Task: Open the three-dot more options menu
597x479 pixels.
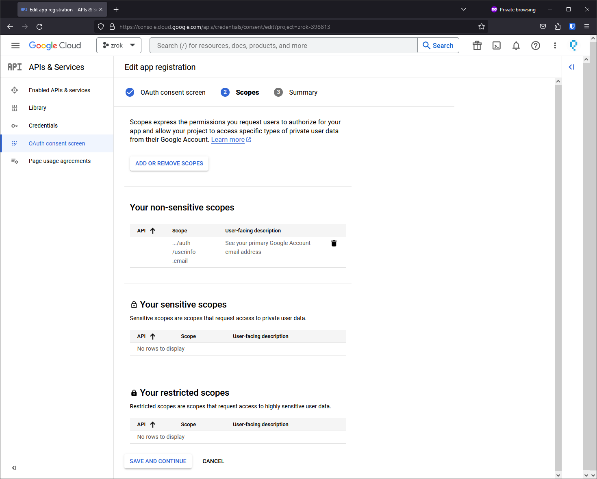Action: tap(555, 46)
